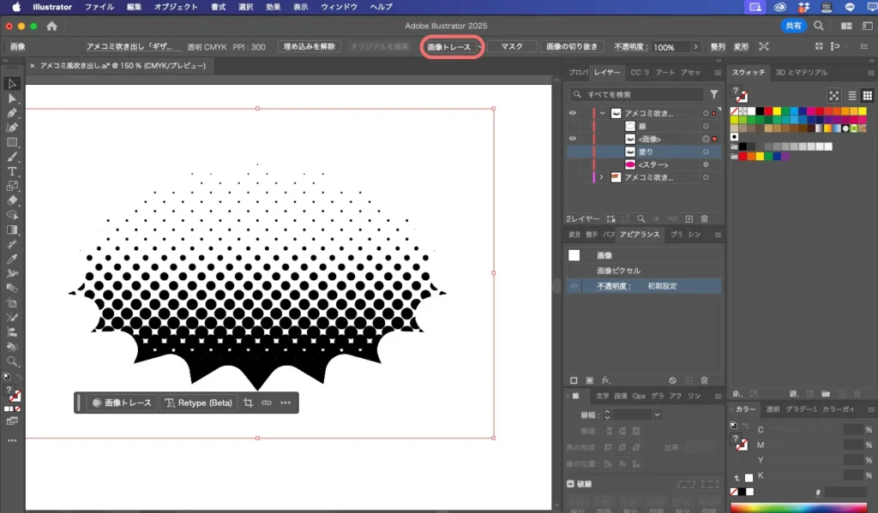The image size is (878, 513).
Task: Select the Type tool in the toolbar
Action: tap(12, 171)
